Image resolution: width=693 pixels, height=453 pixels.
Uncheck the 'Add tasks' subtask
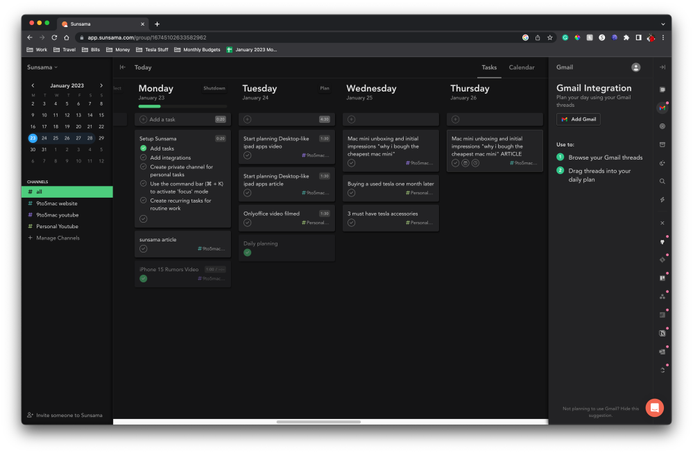pos(144,148)
